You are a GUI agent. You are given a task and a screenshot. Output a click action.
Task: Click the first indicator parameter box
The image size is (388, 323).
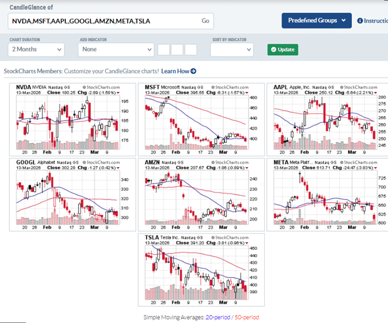click(164, 50)
